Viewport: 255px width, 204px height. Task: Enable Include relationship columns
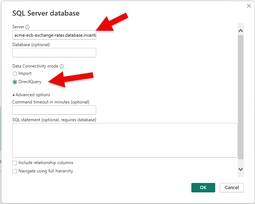click(x=15, y=163)
